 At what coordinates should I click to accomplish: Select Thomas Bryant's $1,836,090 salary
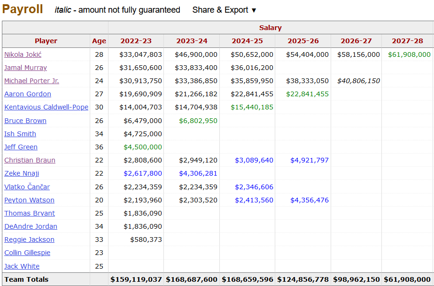[x=143, y=213]
